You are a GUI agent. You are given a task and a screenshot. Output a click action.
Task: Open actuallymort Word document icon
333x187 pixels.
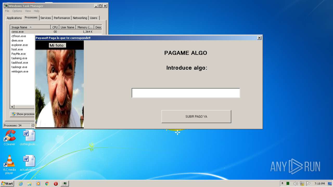pyautogui.click(x=29, y=163)
